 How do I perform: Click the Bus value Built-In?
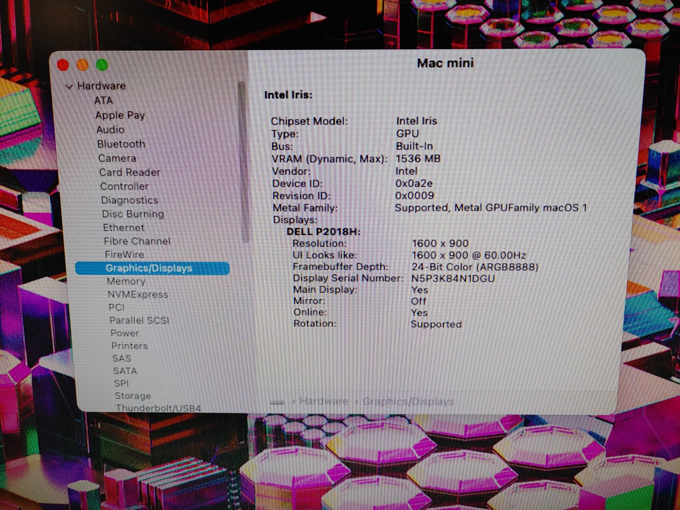[414, 146]
